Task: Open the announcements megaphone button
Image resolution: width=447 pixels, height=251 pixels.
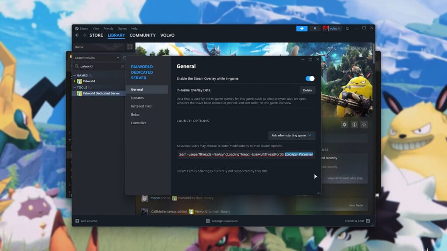Action: 302,28
